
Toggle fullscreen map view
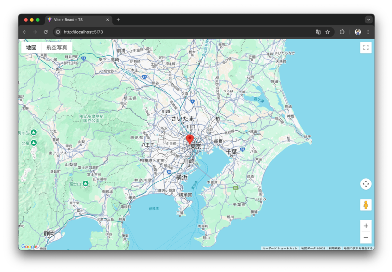[x=366, y=47]
